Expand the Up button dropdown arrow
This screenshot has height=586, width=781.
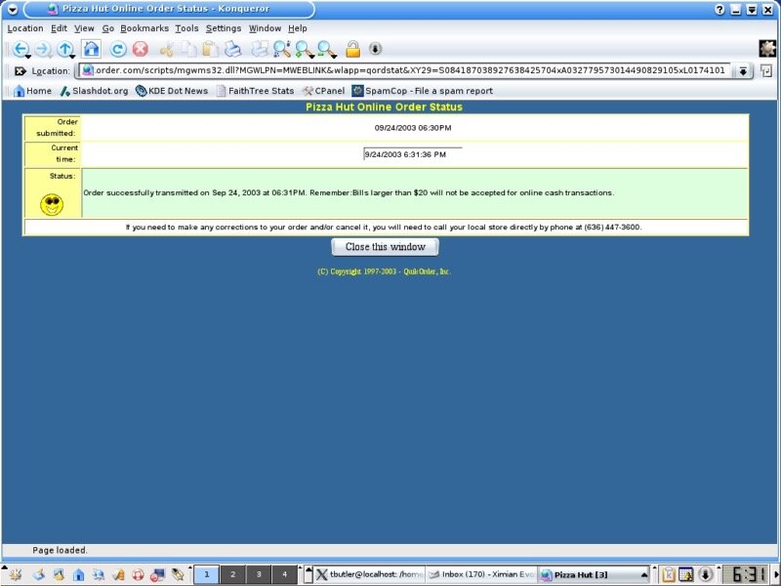pos(72,57)
